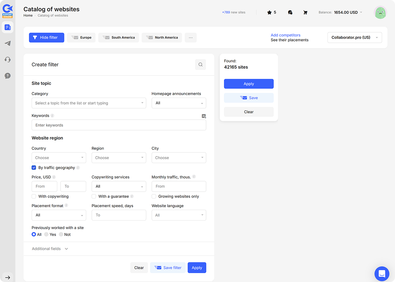Click Clear in the Found panel
Viewport: 395px width, 282px height.
coord(249,112)
